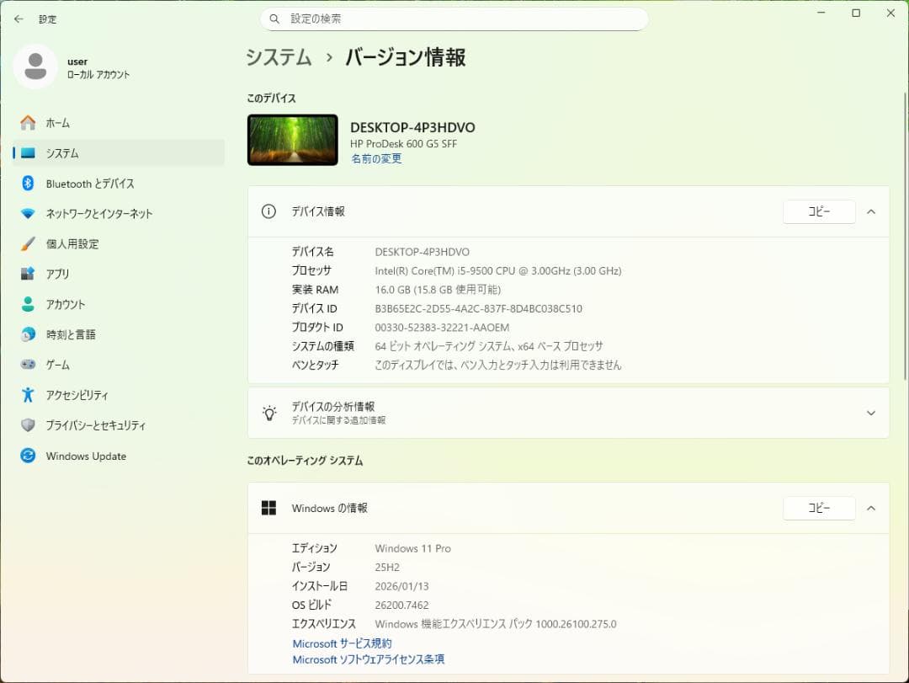Expand the デバイスの分析情報 section
Viewport: 909px width, 683px height.
tap(871, 413)
